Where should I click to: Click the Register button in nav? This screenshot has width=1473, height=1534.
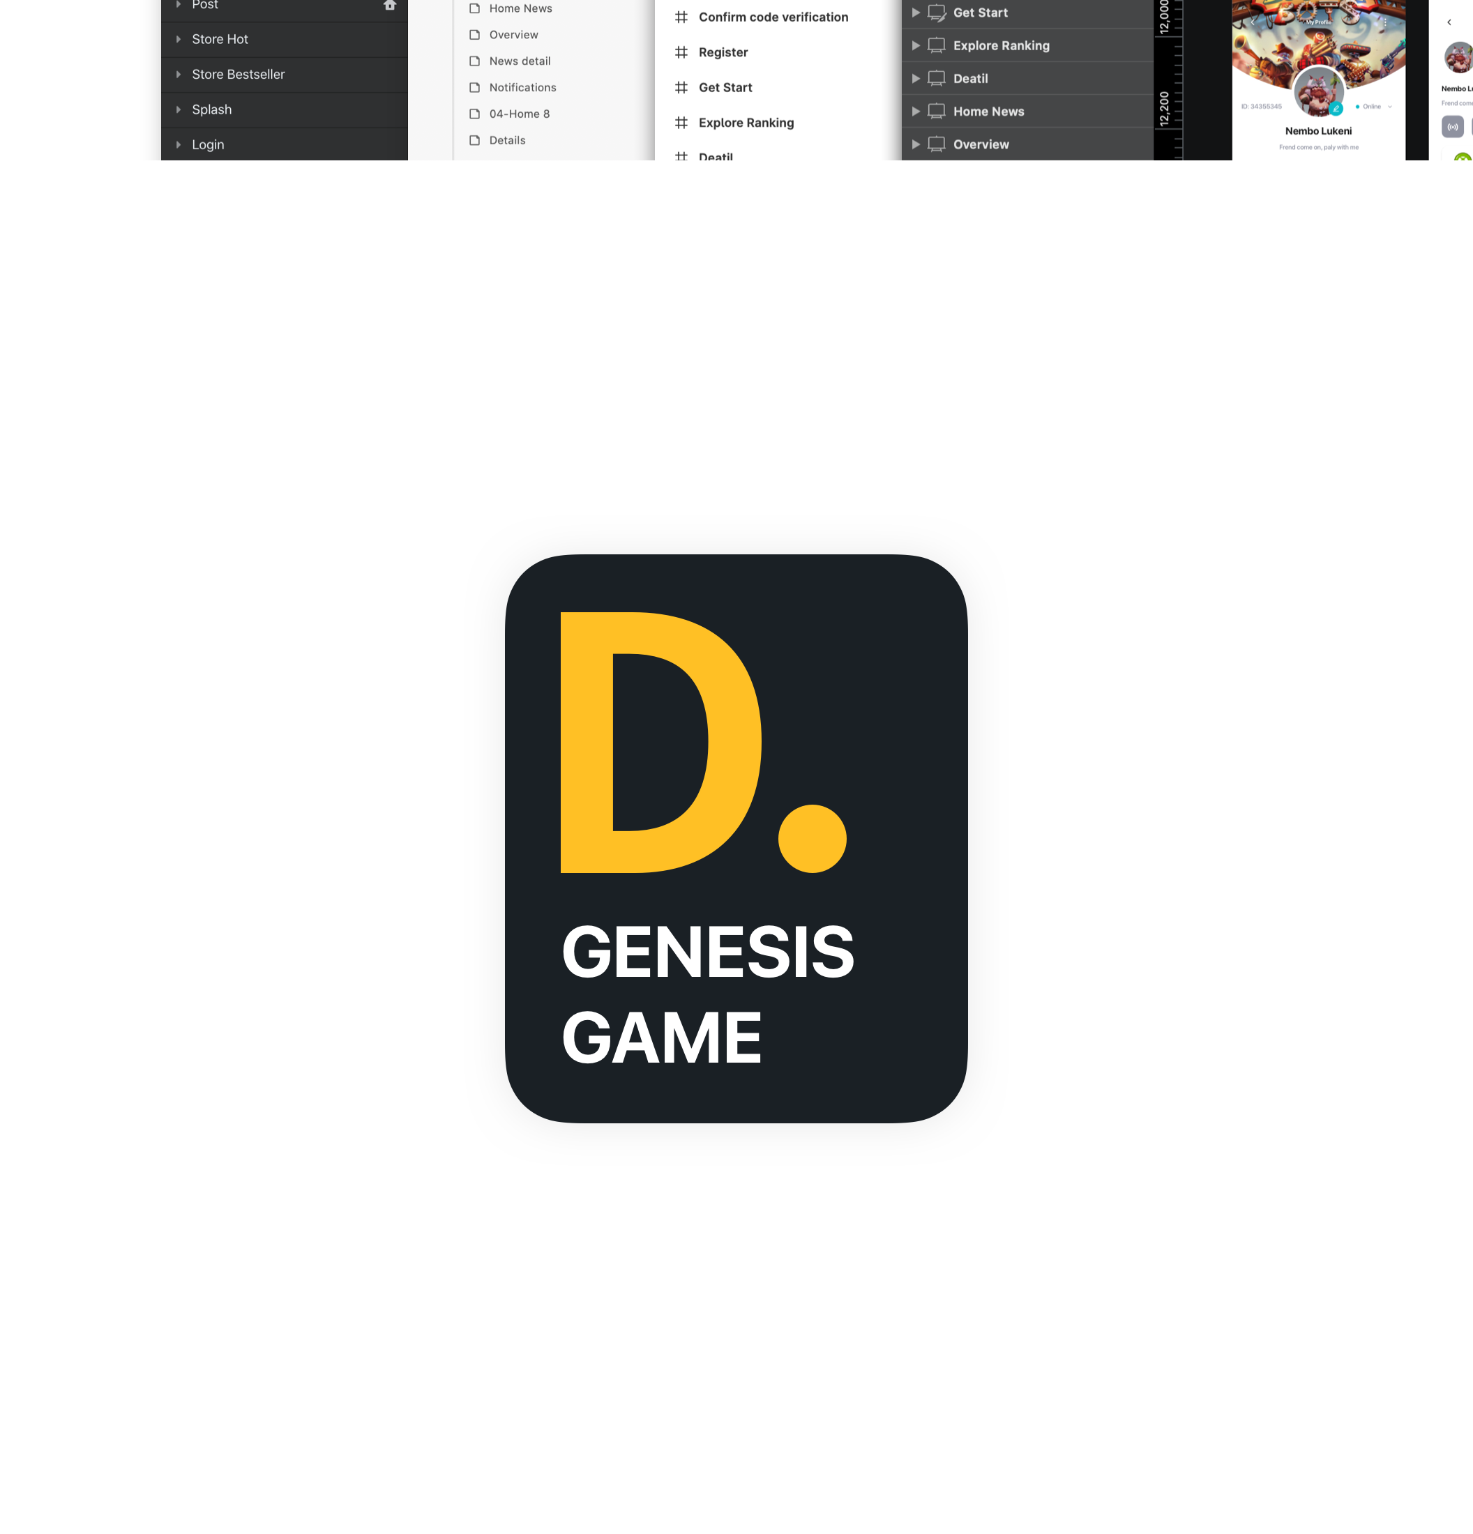pyautogui.click(x=722, y=52)
